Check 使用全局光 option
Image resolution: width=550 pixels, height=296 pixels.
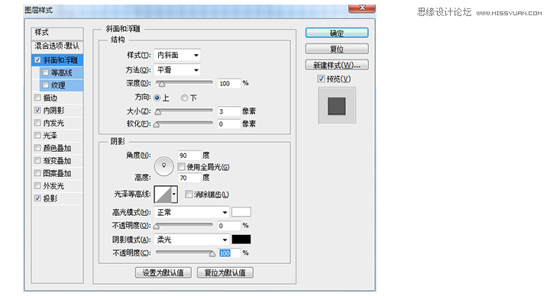[x=181, y=167]
